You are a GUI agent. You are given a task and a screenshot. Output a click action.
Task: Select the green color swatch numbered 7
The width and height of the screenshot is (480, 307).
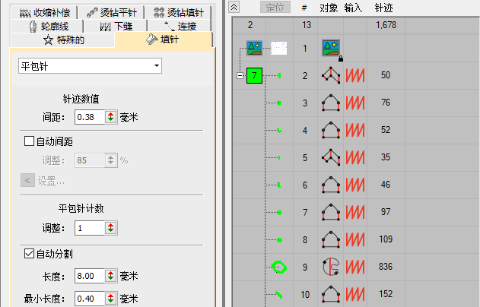click(256, 76)
